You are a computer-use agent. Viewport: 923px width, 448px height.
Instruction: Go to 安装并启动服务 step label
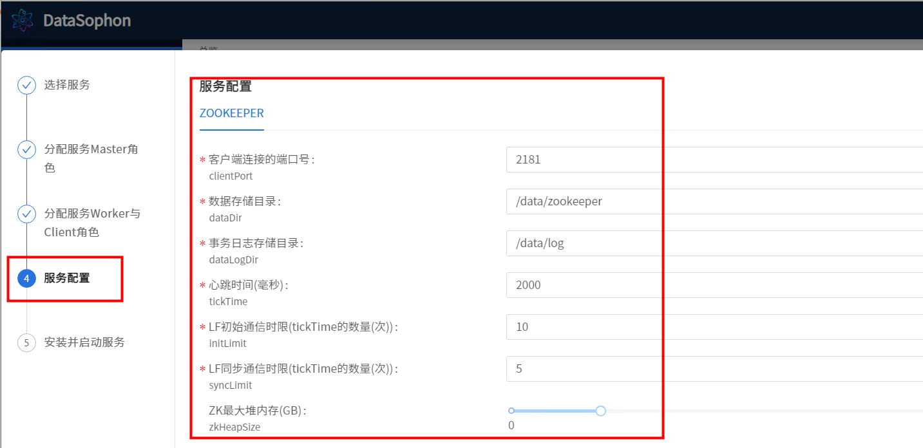point(84,342)
